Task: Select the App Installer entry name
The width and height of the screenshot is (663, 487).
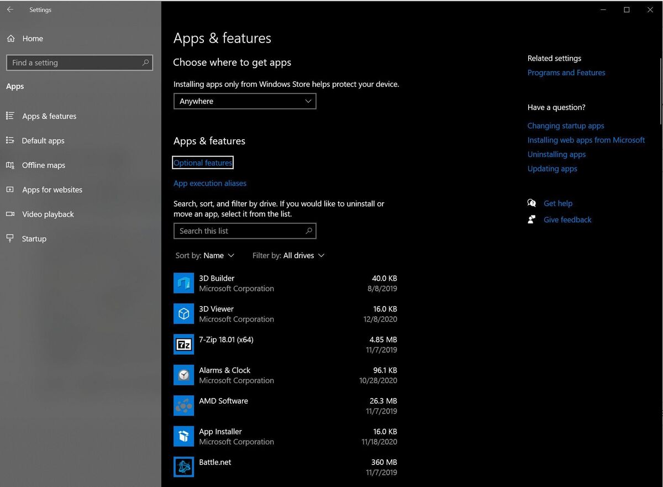Action: click(x=220, y=431)
